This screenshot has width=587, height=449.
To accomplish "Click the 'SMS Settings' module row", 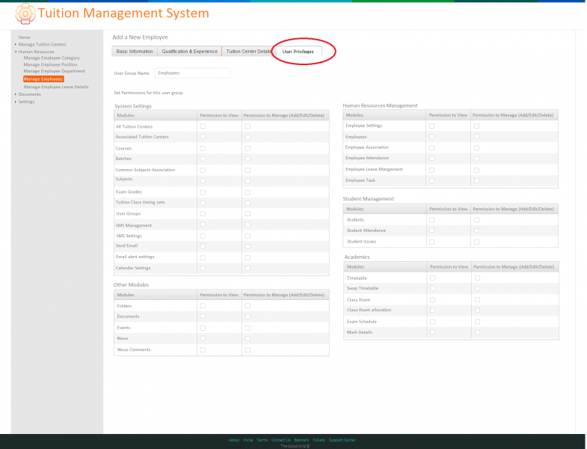I will pyautogui.click(x=221, y=236).
